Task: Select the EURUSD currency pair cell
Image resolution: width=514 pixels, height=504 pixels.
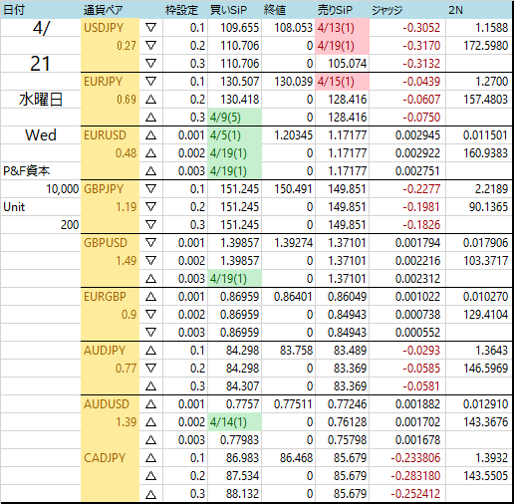Action: click(111, 135)
